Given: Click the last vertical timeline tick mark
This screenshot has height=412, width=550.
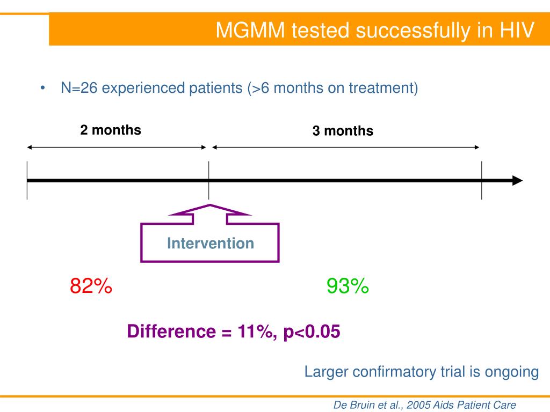Looking at the screenshot, I should click(x=482, y=180).
